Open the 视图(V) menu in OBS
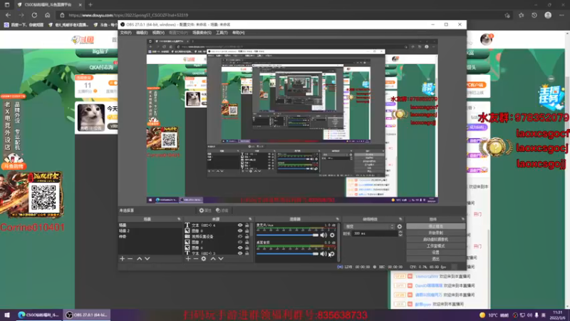This screenshot has width=570, height=321. [x=158, y=33]
